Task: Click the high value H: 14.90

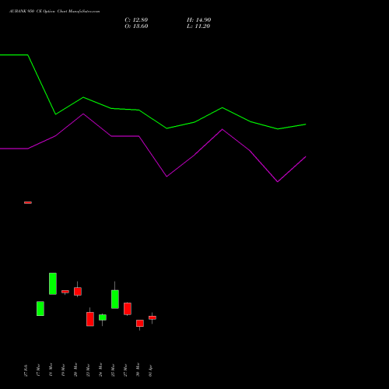Action: 199,20
